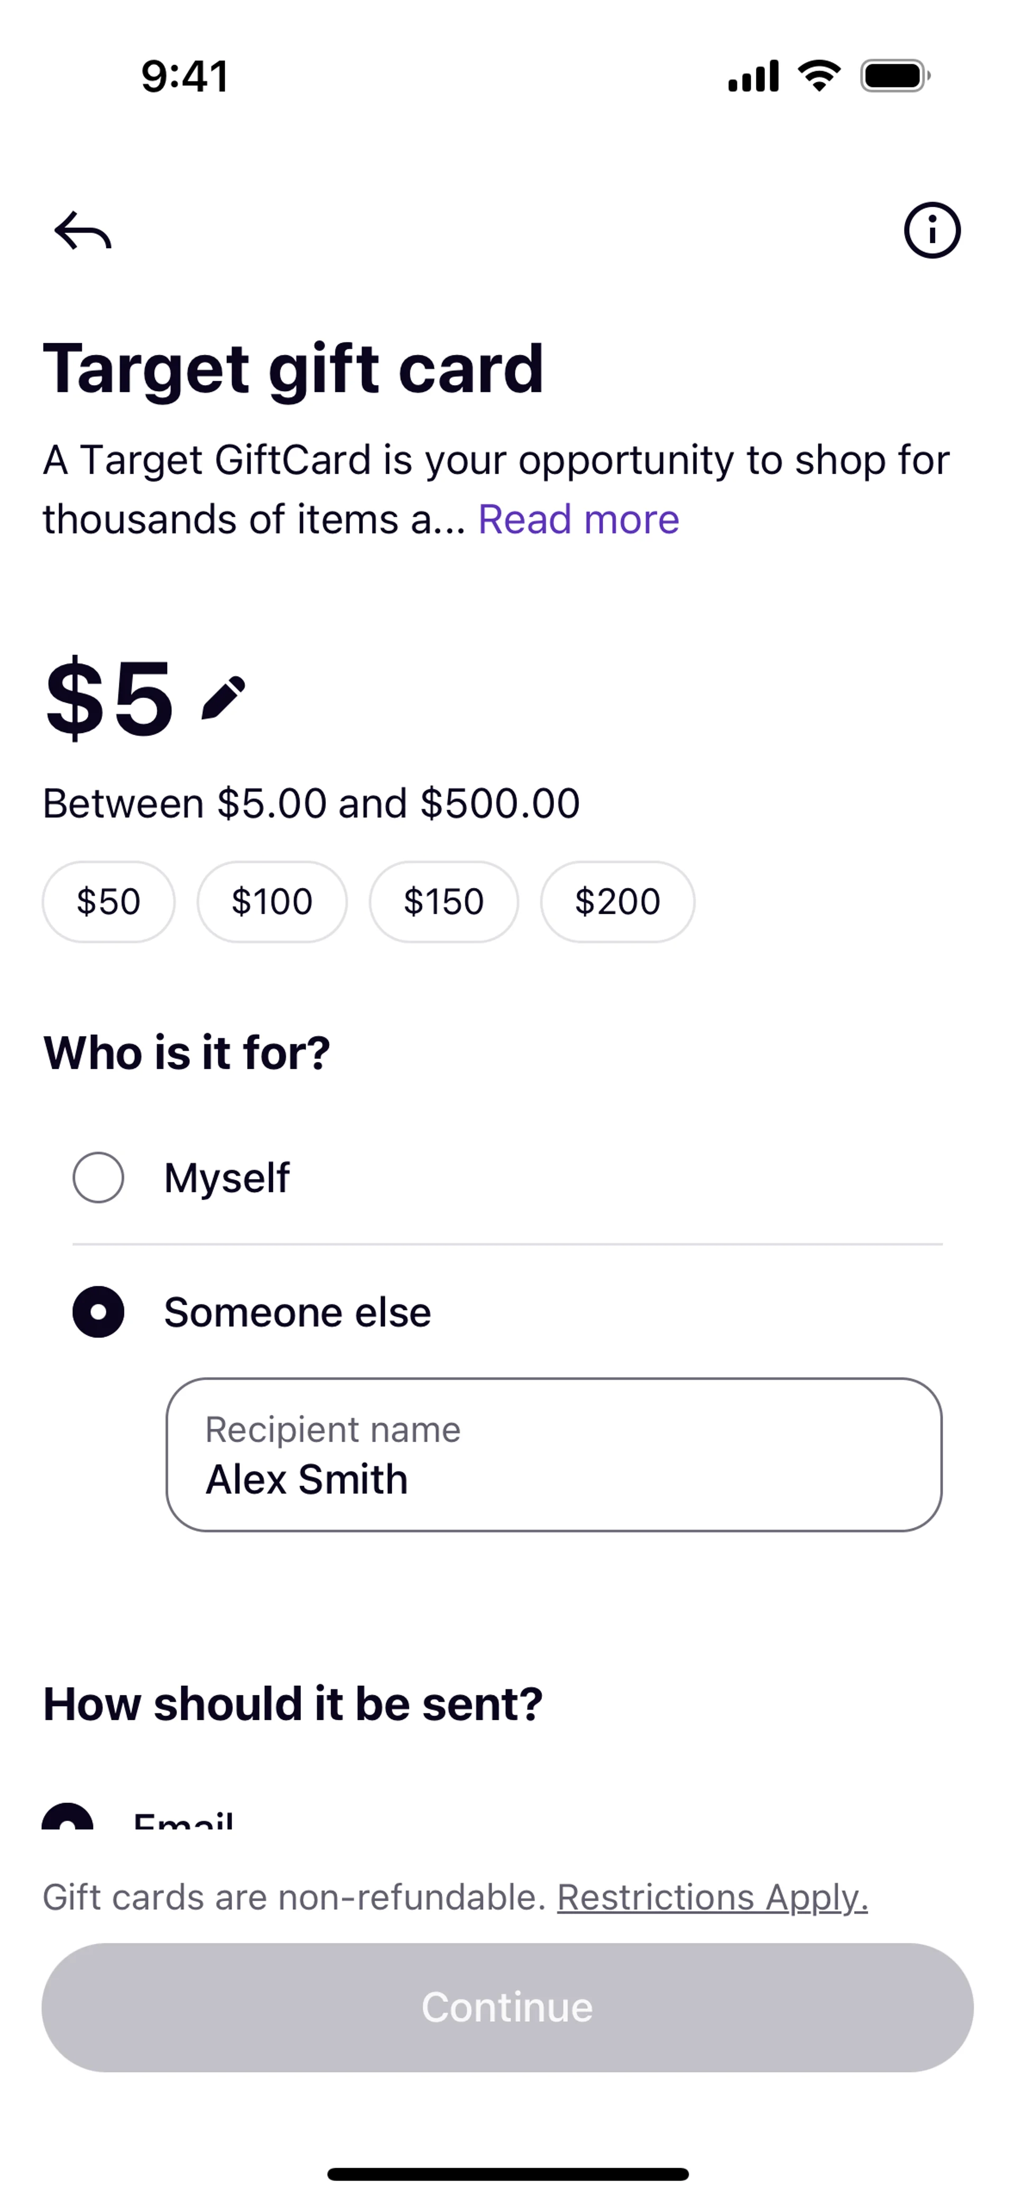Tap the Wi-Fi status icon
1015x2201 pixels.
(818, 76)
